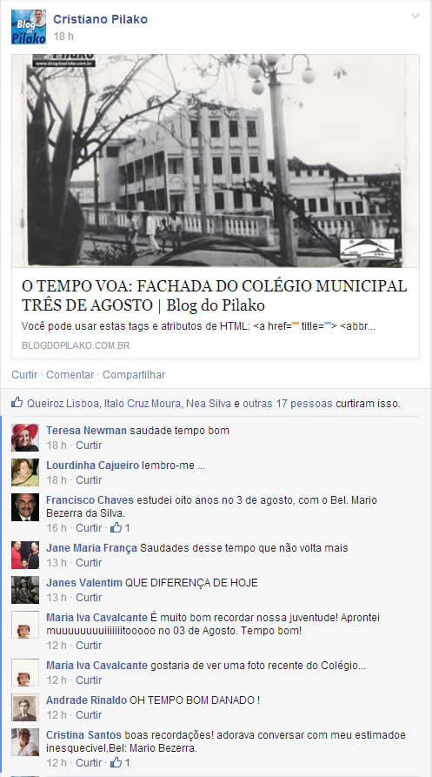Open Queiroz Lisboa's profile link
The height and width of the screenshot is (777, 432).
point(63,404)
